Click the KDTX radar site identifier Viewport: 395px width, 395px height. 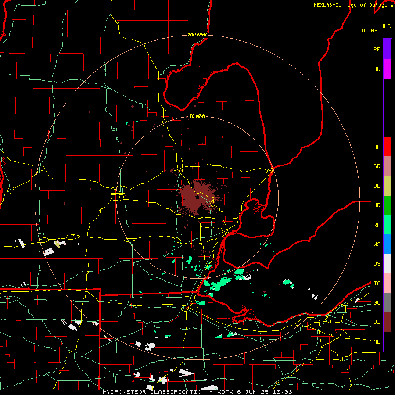(225, 392)
